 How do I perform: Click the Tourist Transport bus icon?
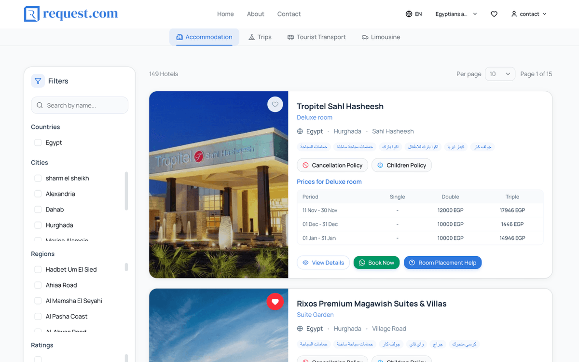click(x=290, y=37)
